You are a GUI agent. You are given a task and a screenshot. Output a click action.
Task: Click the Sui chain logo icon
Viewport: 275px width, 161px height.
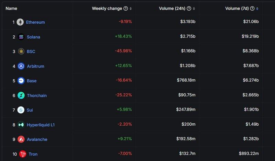(21, 110)
